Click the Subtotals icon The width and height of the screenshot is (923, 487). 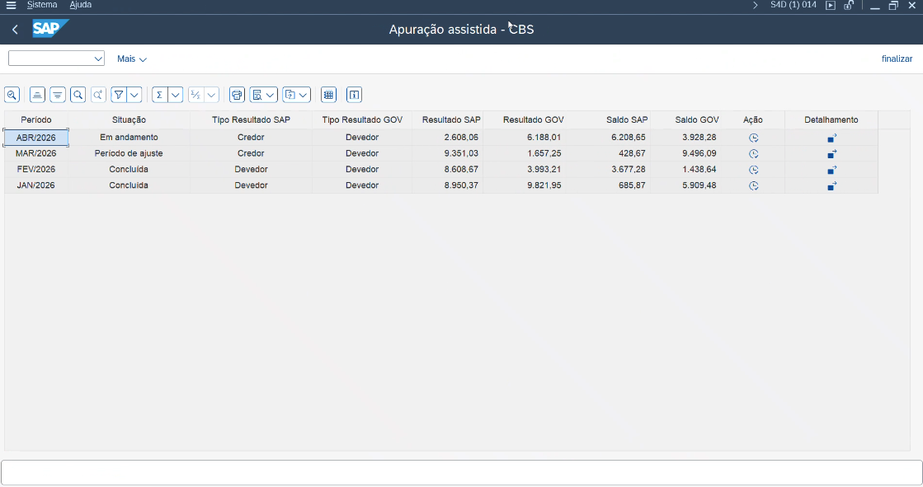pyautogui.click(x=195, y=95)
